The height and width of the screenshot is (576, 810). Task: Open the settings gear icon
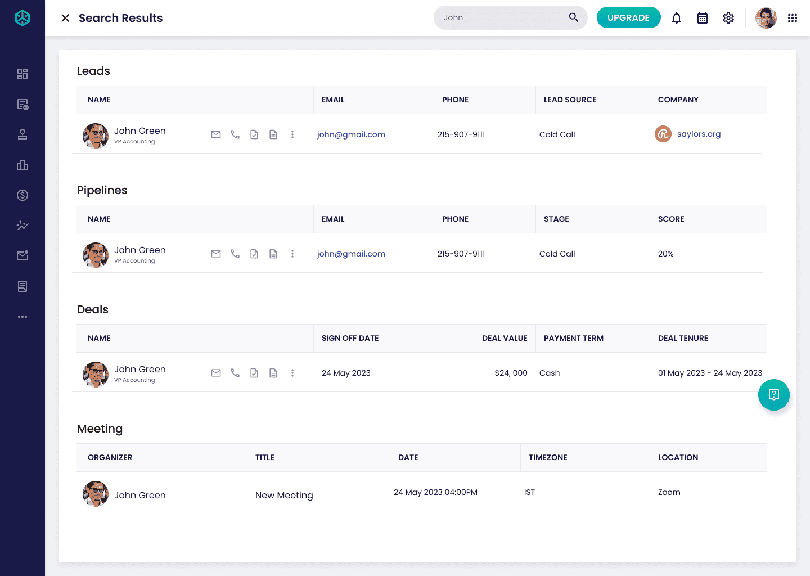[728, 18]
